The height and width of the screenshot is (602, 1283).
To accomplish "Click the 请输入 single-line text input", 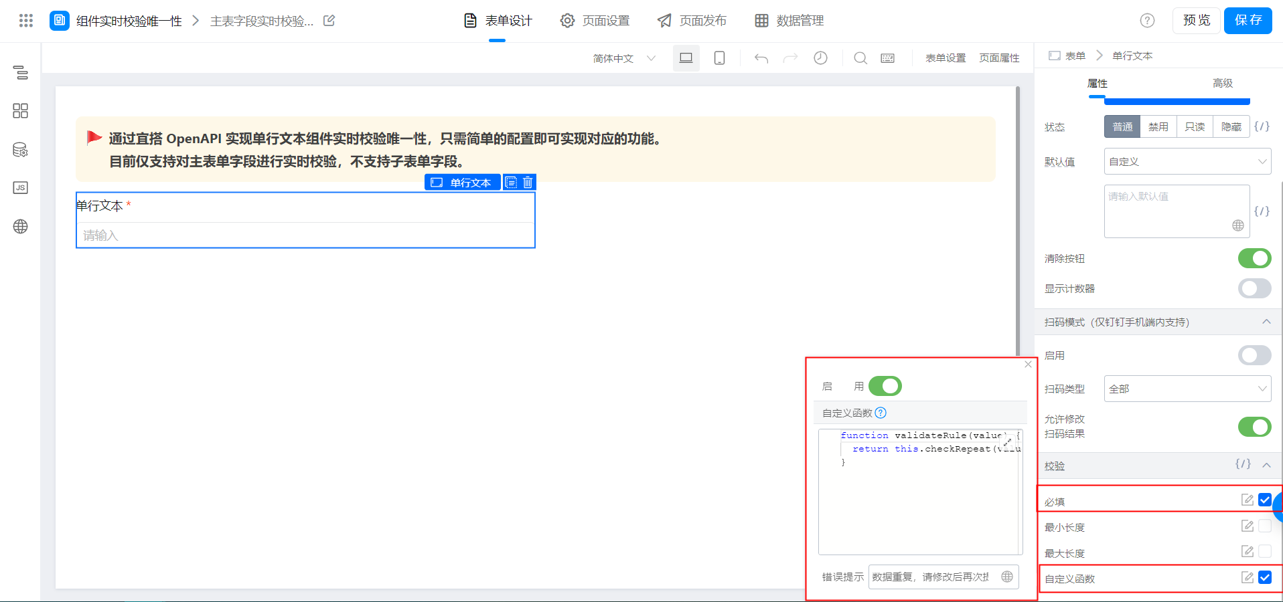I will point(305,235).
